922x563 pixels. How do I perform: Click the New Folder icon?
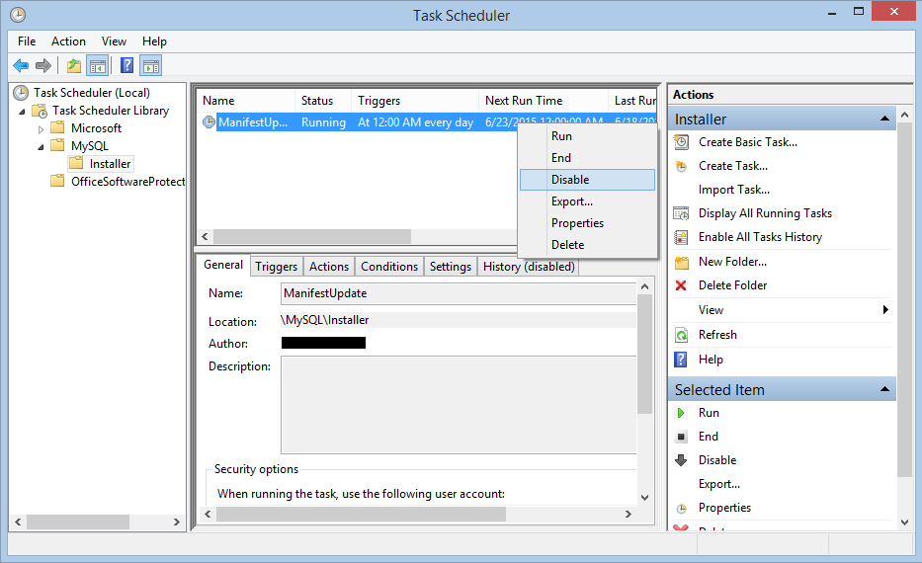681,262
